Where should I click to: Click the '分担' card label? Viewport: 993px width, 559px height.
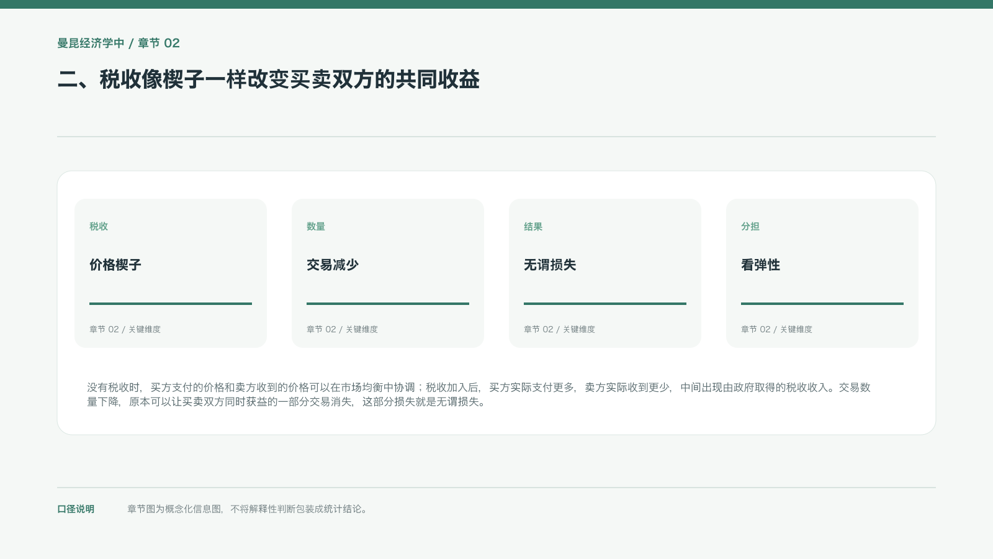point(750,227)
